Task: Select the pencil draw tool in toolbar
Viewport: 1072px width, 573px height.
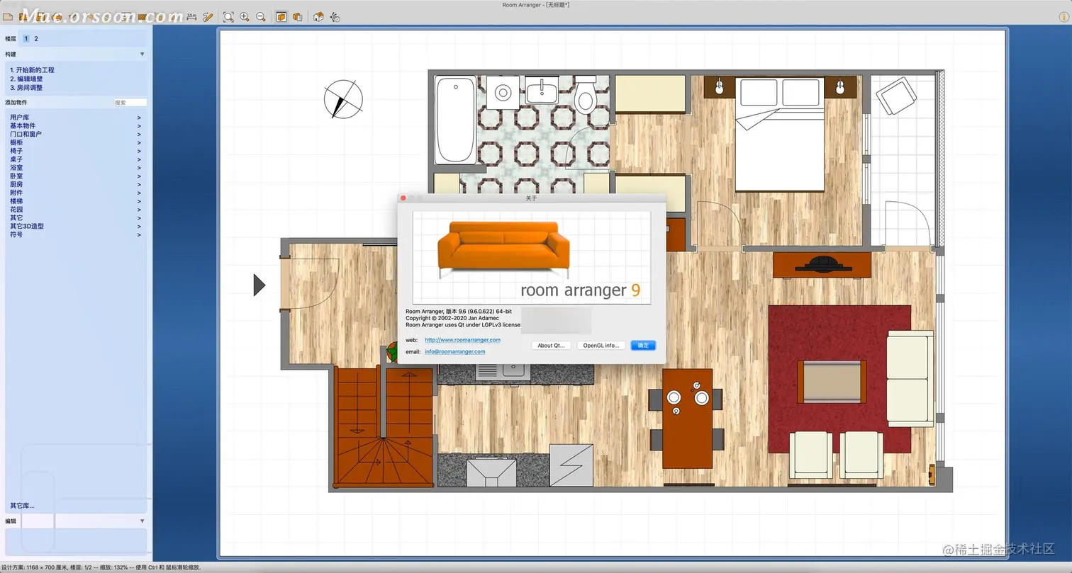Action: tap(208, 17)
